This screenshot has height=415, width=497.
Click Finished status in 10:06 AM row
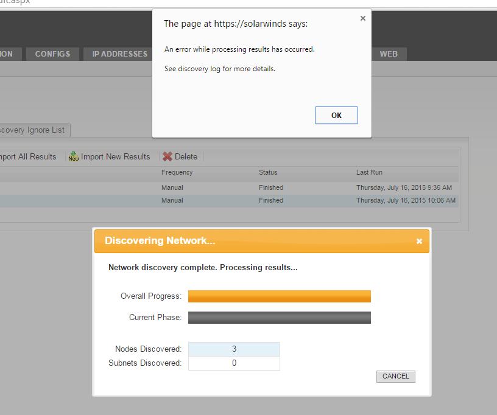[x=270, y=200]
